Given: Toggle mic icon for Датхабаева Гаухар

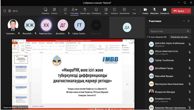Looking at the screenshot, I should [x=189, y=68].
